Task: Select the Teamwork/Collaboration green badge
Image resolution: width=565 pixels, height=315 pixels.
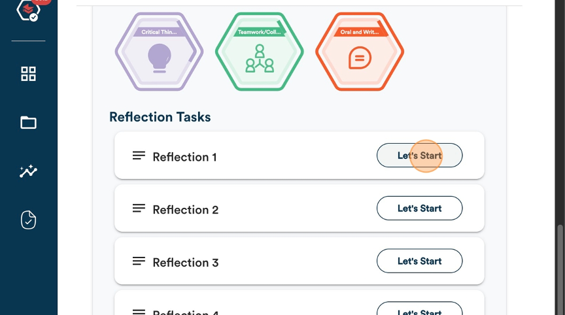Action: pos(260,52)
